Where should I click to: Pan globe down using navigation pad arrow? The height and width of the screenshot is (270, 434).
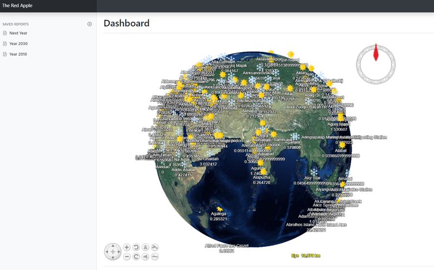pos(113,258)
